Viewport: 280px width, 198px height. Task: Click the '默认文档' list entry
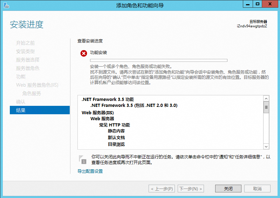click(x=116, y=137)
